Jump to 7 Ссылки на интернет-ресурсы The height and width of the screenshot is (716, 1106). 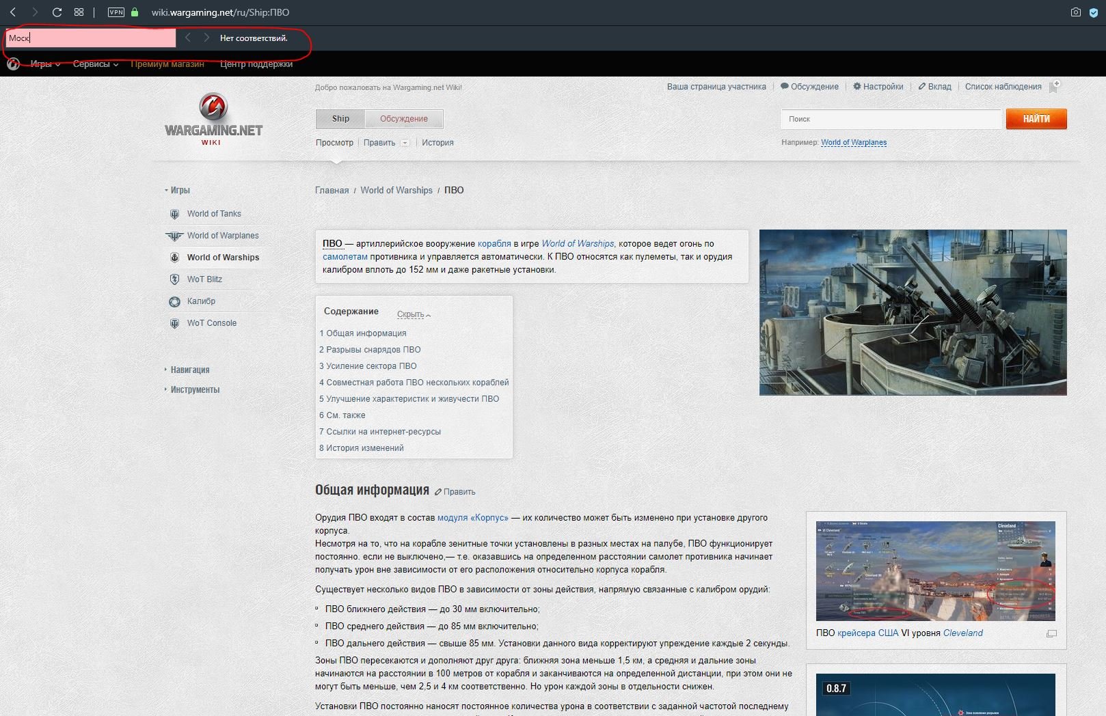pyautogui.click(x=380, y=432)
